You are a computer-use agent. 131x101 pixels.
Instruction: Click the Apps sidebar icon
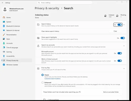tap(4, 39)
